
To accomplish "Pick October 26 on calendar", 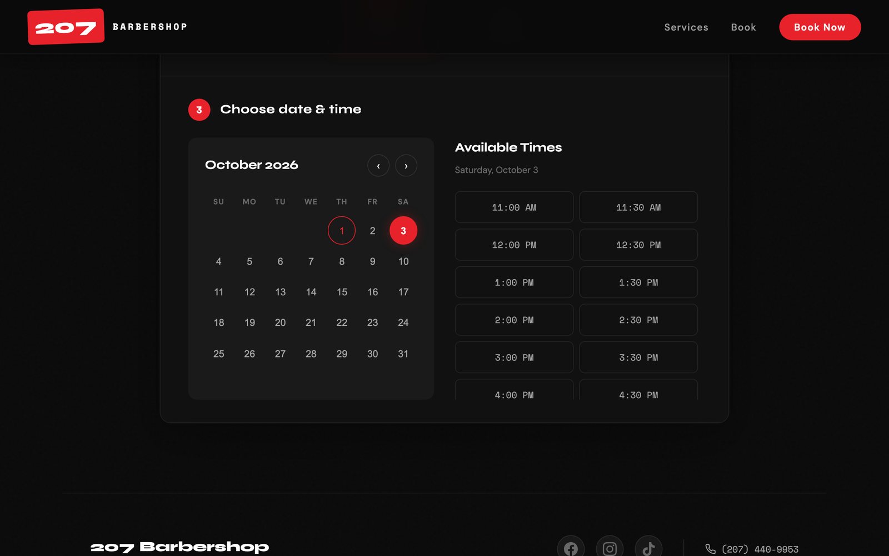I will point(249,354).
